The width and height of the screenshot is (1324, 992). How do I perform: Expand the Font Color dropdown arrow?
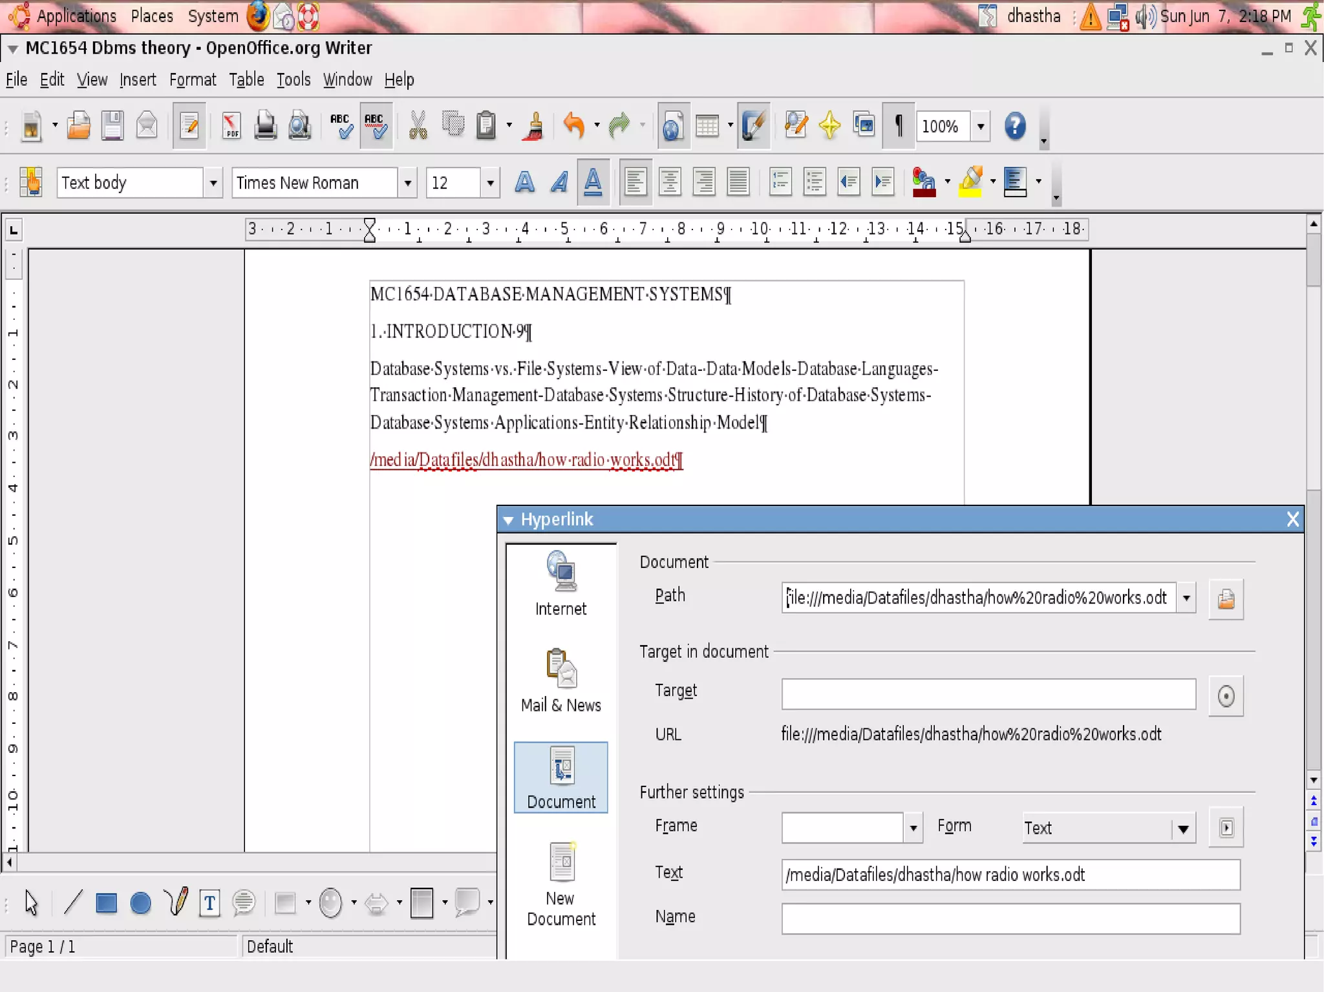pyautogui.click(x=947, y=182)
